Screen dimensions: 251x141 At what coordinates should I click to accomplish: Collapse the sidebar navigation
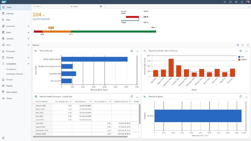3,138
